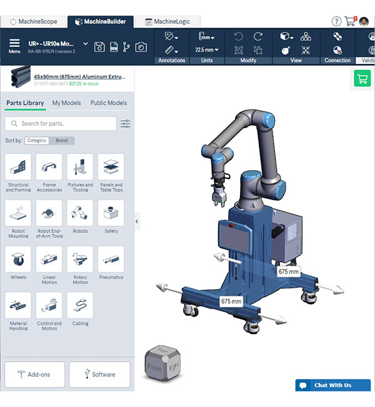Open the Panels and Table Tops category
This screenshot has width=375, height=407.
tap(111, 173)
